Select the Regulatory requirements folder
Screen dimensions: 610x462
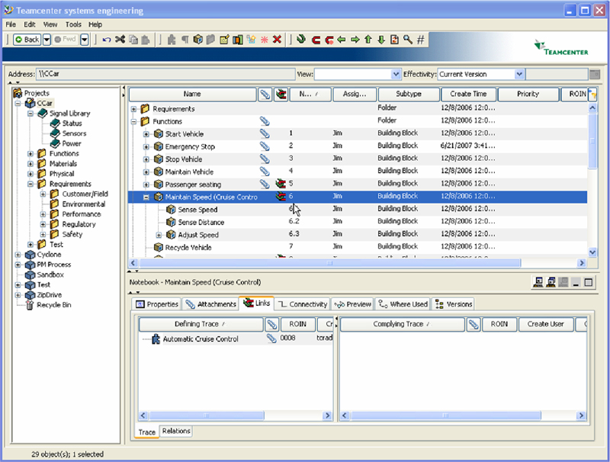coord(79,224)
